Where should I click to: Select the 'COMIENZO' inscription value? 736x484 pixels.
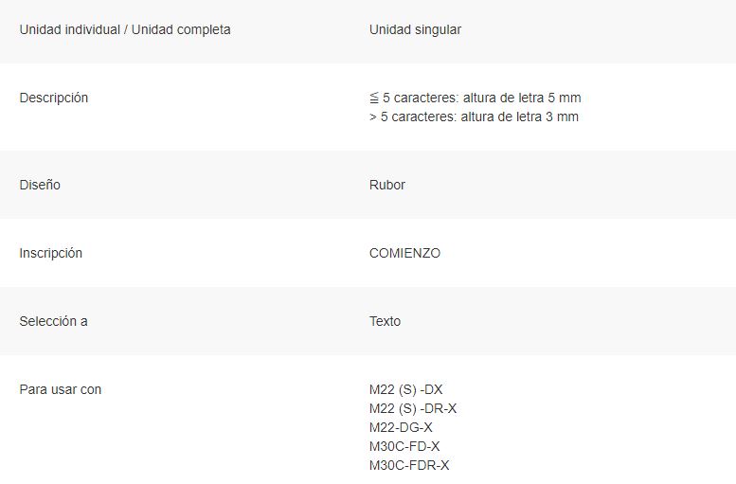click(404, 253)
